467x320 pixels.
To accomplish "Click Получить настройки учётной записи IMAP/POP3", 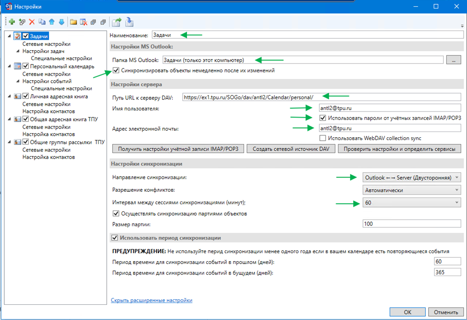I will (x=178, y=149).
